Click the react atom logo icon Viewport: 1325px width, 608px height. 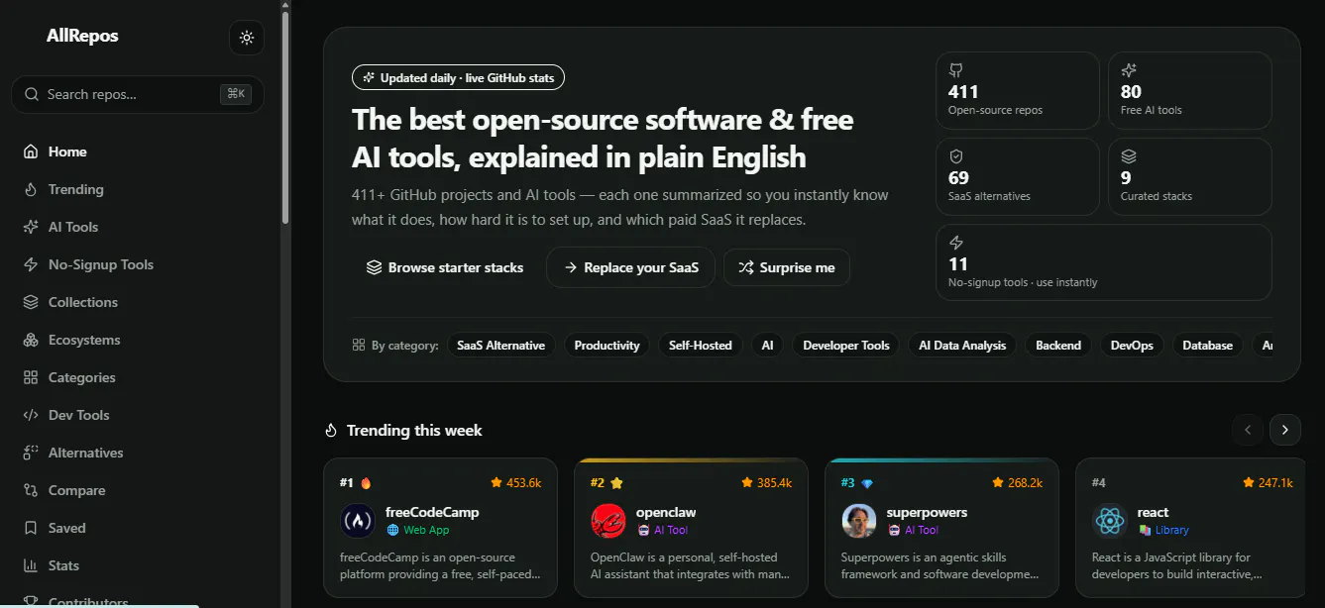tap(1110, 521)
